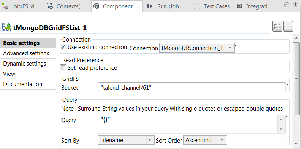Viewport: 301px width, 149px height.
Task: Select the Component tab
Action: 117,6
